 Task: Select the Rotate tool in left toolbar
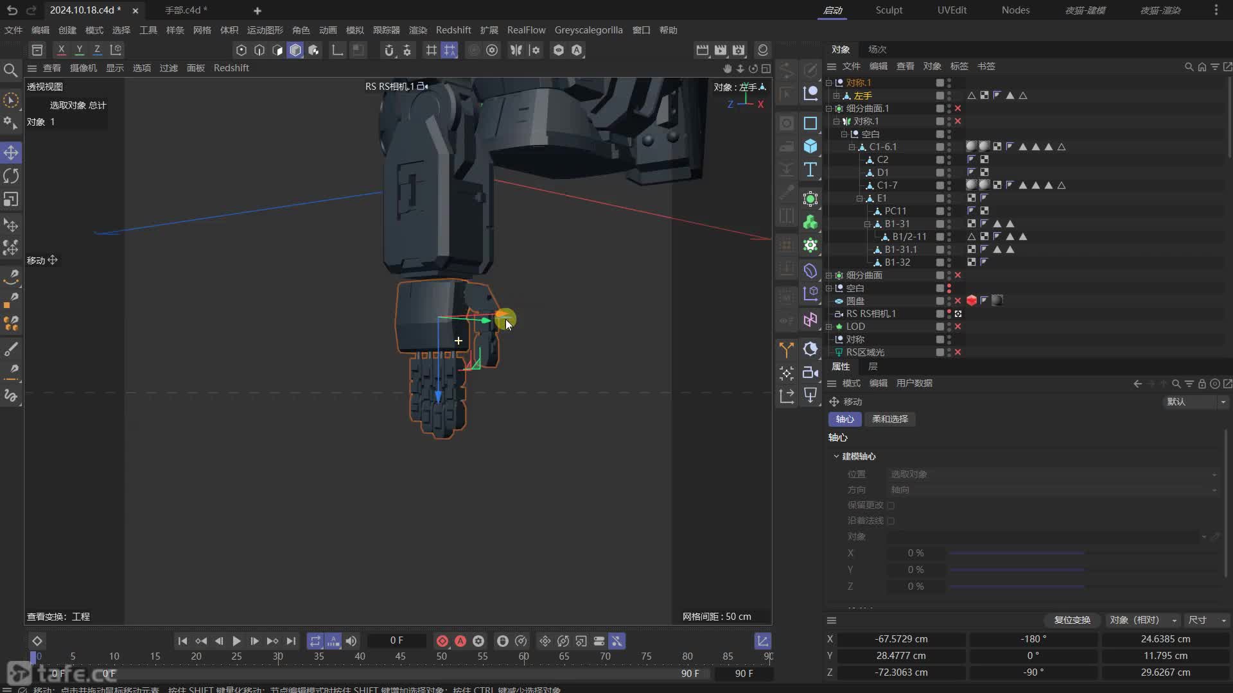coord(11,176)
